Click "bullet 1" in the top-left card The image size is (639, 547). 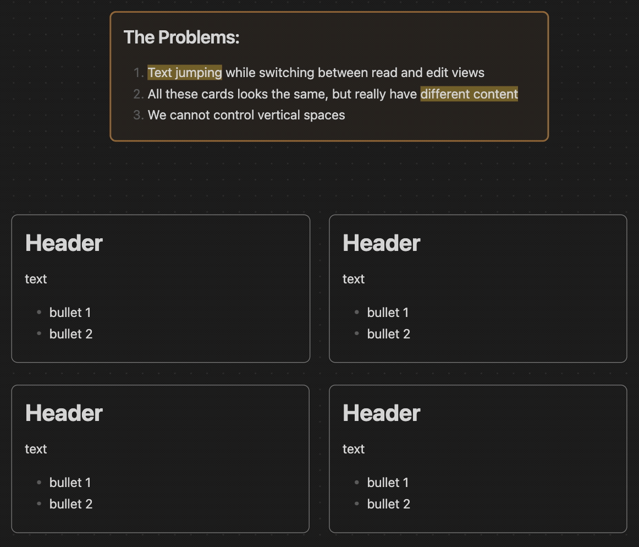(x=70, y=313)
